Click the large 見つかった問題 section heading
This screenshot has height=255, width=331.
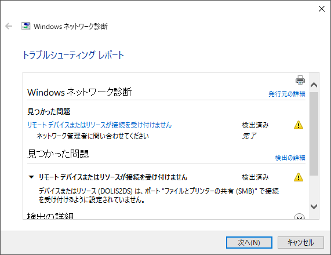[x=59, y=154]
